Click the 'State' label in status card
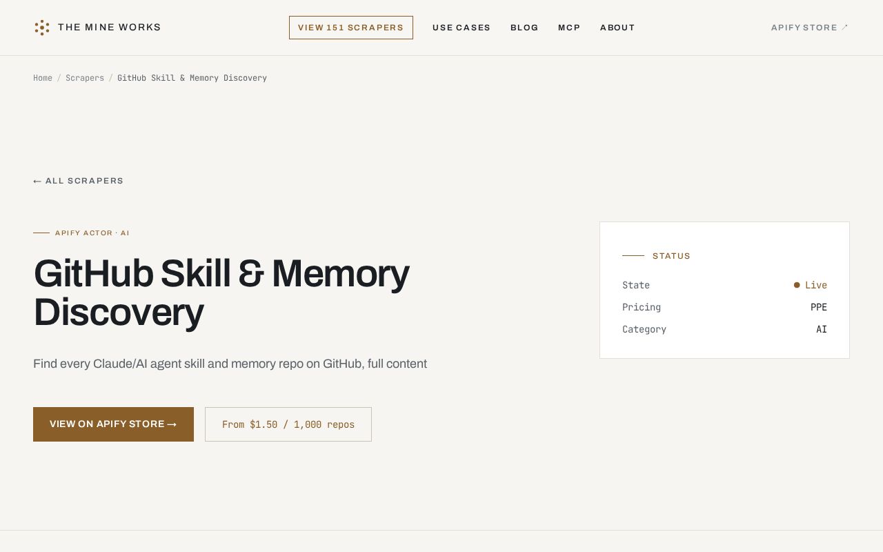883x552 pixels. point(636,285)
